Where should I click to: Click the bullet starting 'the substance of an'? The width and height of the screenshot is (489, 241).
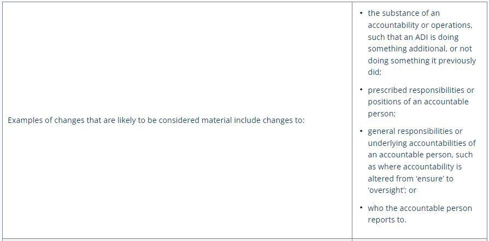(404, 13)
